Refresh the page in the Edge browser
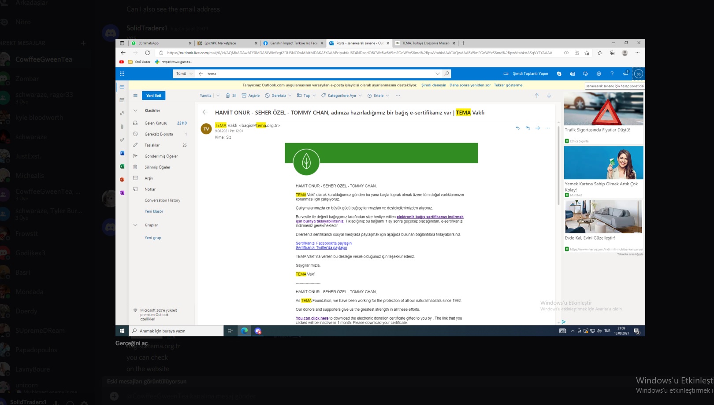The image size is (714, 405). coord(147,53)
